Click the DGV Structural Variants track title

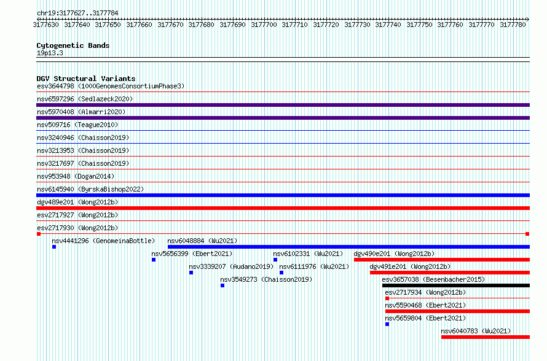coord(85,79)
